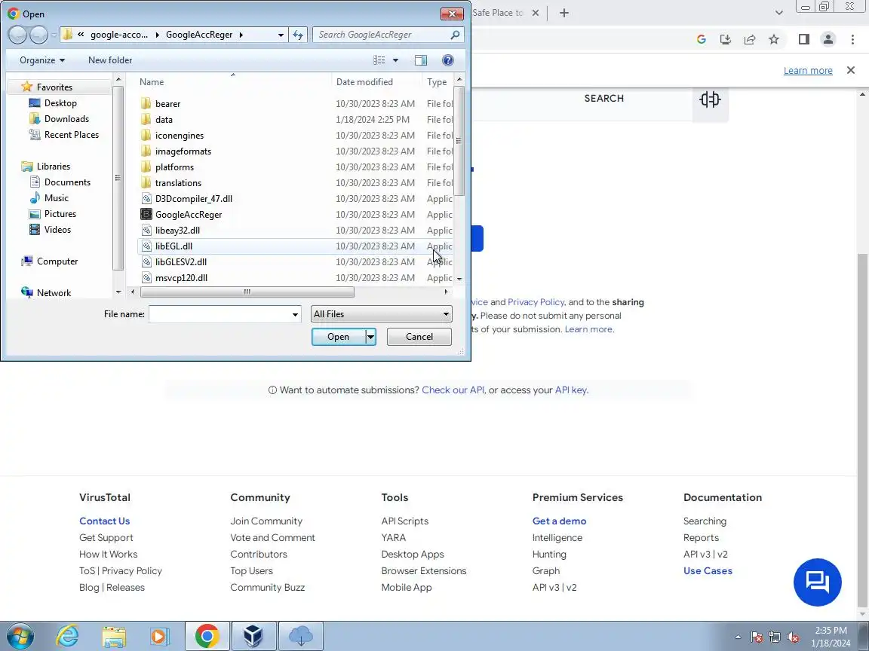
Task: Open the view options dropdown arrow
Action: click(x=396, y=60)
